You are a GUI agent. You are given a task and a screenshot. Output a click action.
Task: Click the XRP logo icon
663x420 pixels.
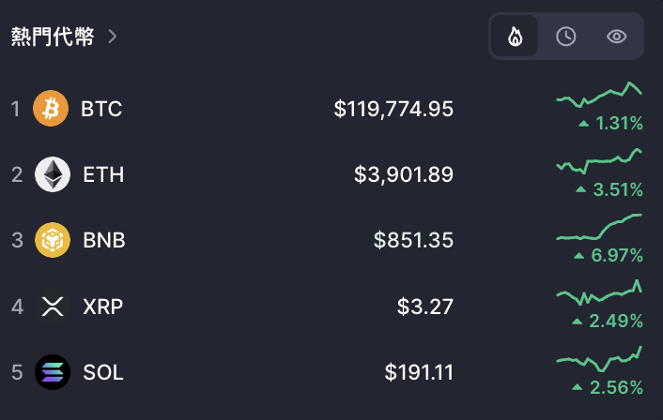(53, 306)
